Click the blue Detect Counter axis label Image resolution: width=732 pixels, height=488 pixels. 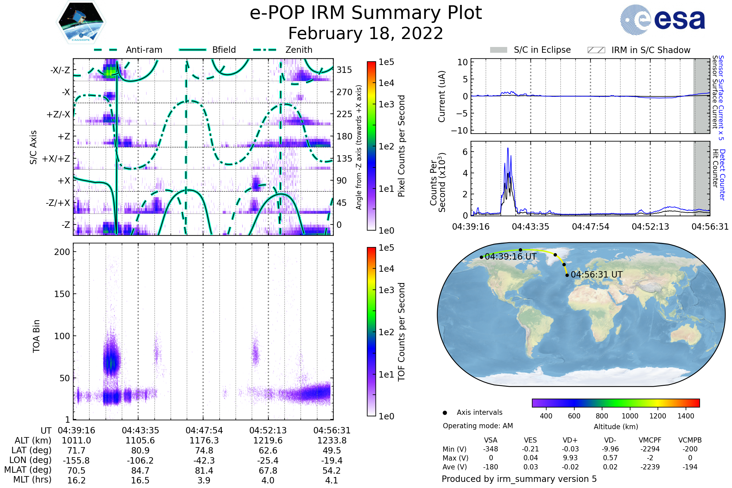coord(722,175)
